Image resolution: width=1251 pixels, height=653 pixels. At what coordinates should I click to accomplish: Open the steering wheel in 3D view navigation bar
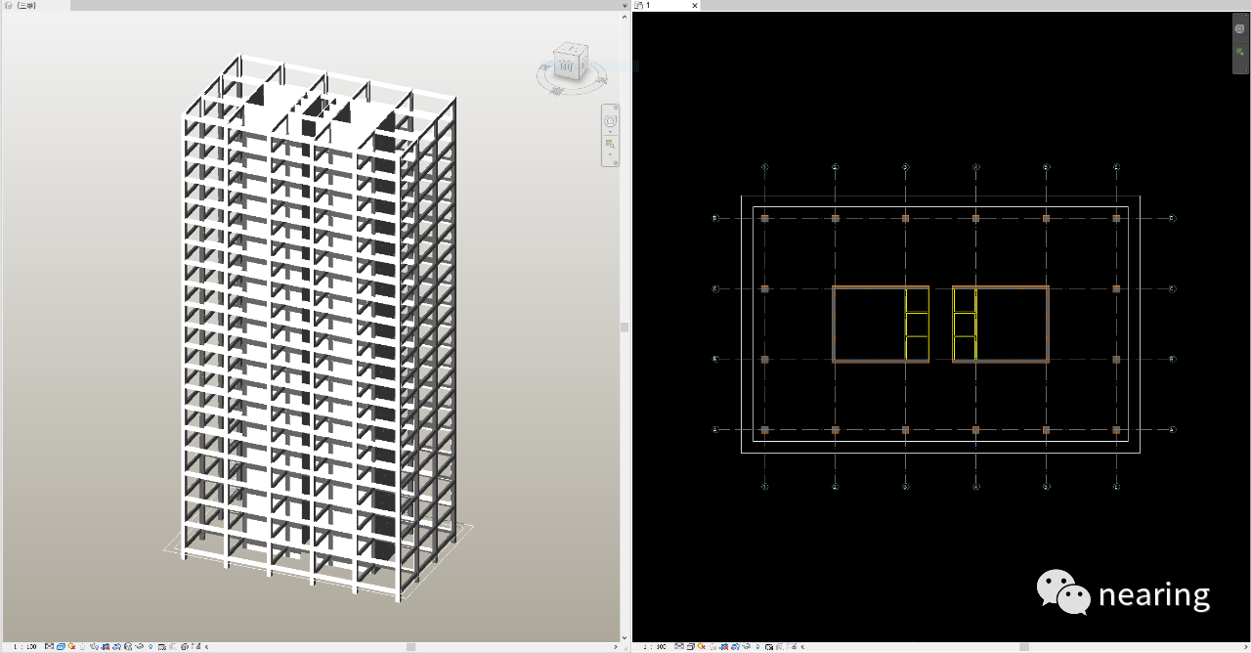[x=610, y=120]
